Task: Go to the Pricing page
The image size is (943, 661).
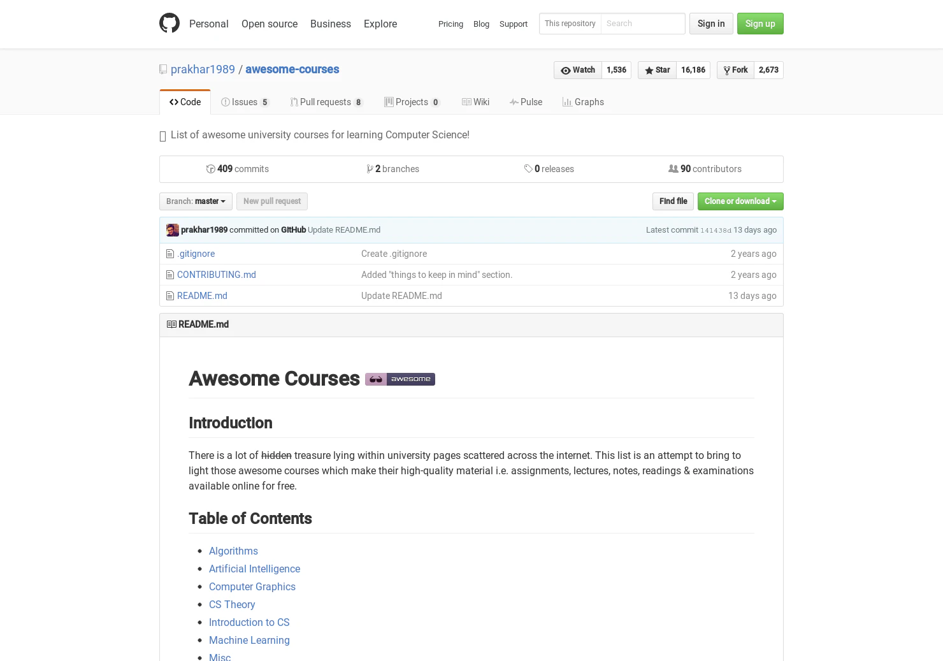Action: coord(450,24)
